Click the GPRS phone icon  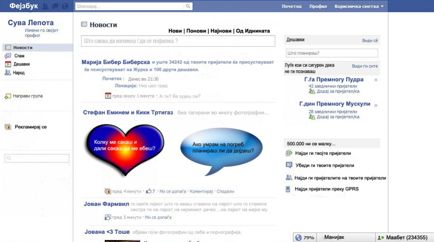point(288,189)
